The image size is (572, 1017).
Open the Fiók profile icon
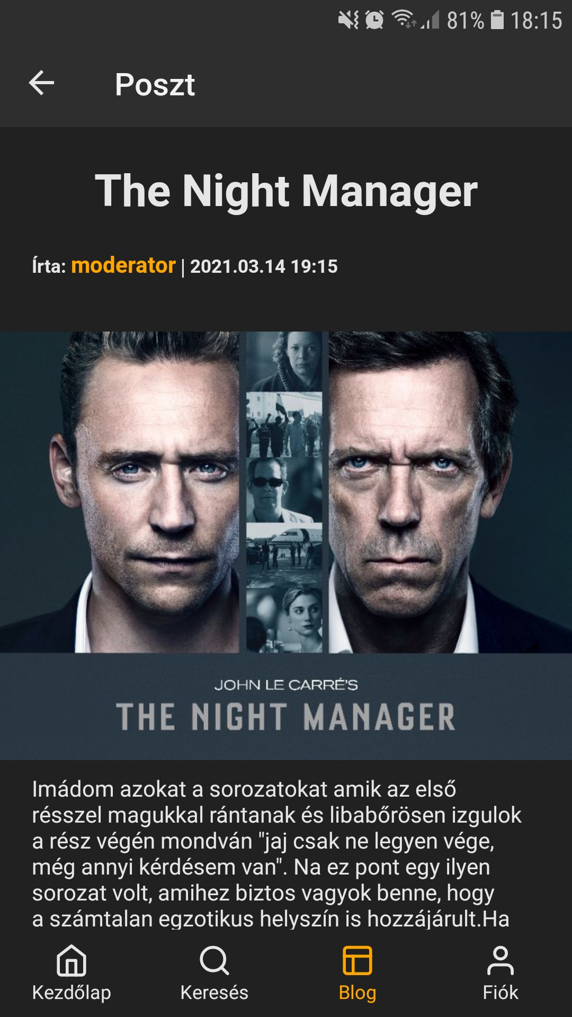(501, 960)
